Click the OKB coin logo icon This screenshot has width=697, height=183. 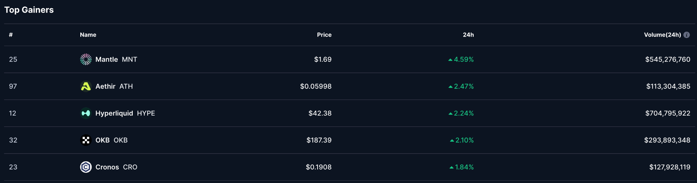coord(86,140)
